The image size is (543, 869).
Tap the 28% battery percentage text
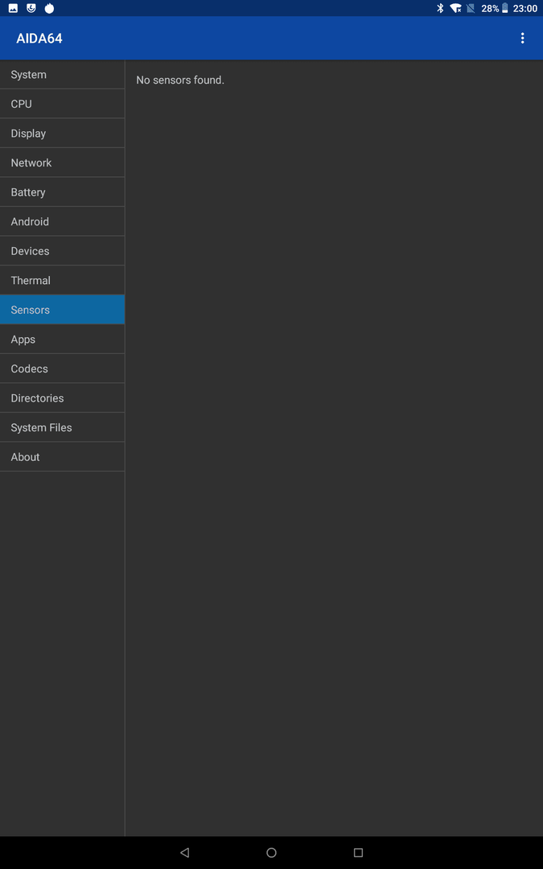[490, 8]
